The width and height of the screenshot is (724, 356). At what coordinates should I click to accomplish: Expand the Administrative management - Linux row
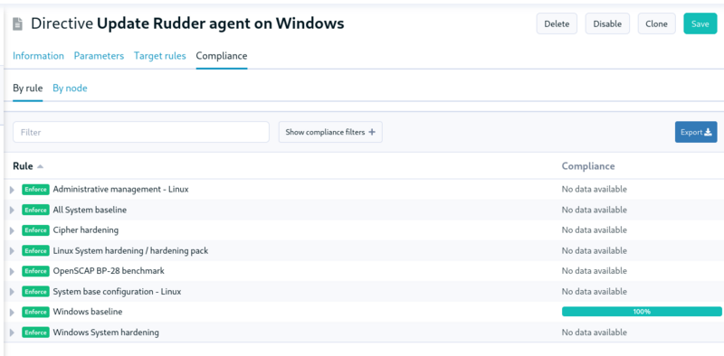12,190
